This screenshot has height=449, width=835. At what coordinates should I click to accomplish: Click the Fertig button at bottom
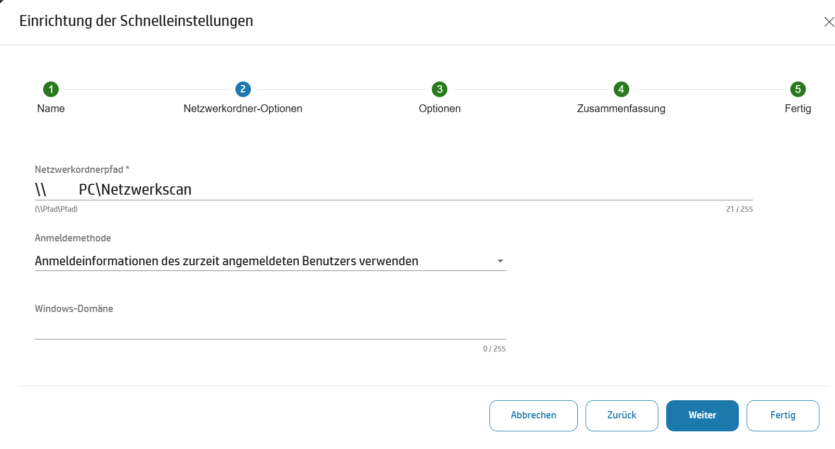click(x=783, y=415)
